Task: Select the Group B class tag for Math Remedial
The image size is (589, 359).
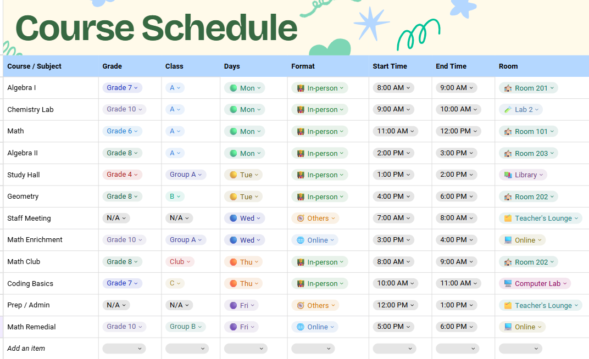Action: coord(186,327)
